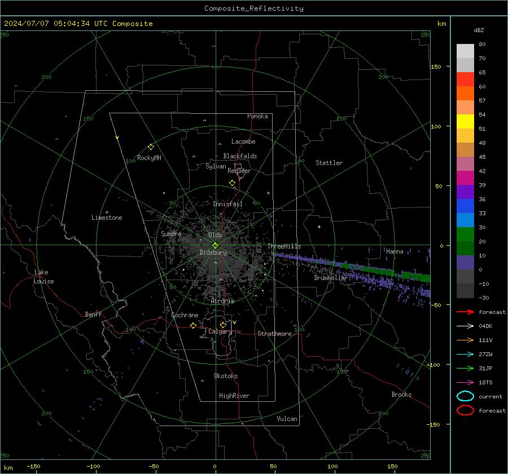Click the orange 111V arrow icon
508x474 pixels.
coord(465,340)
